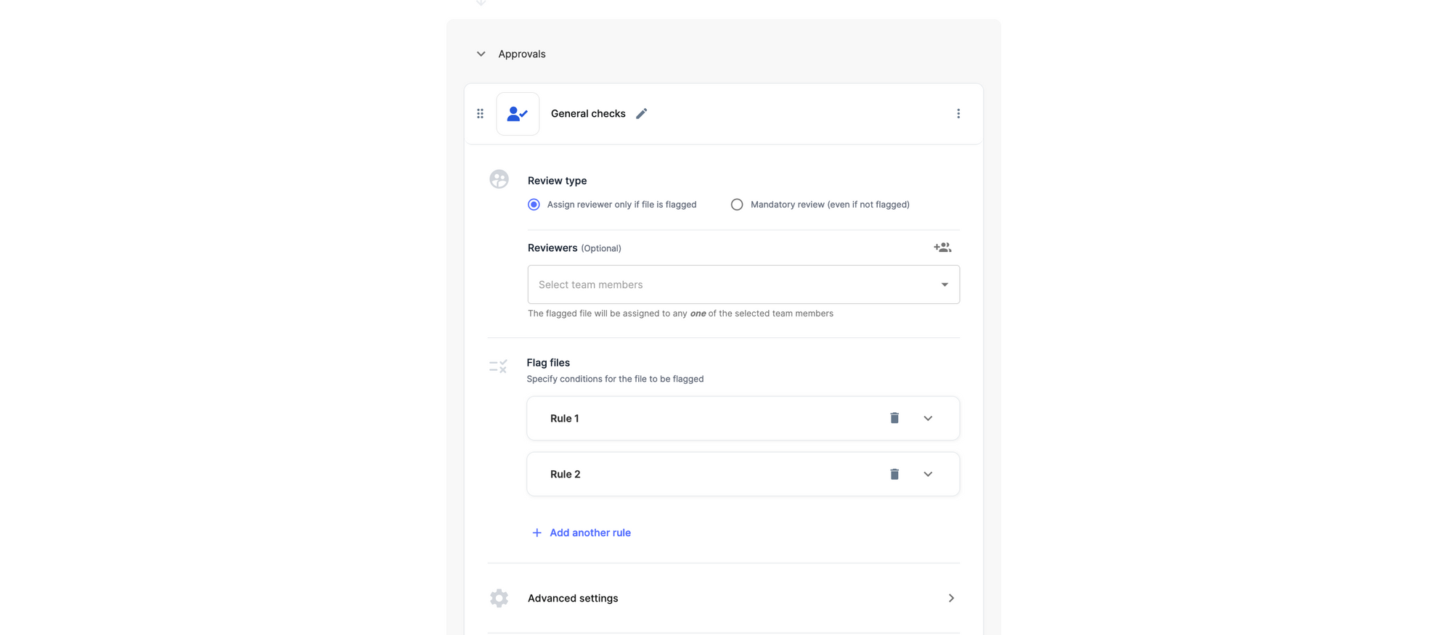1452x635 pixels.
Task: Click the Advanced settings gear icon
Action: 499,598
